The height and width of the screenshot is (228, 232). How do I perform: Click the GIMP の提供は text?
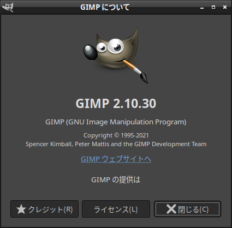(116, 179)
